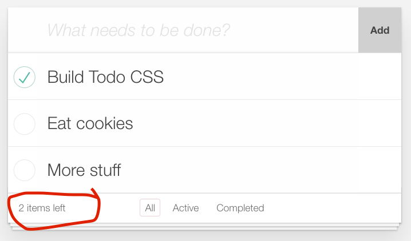Click the More stuff todo text
The height and width of the screenshot is (241, 411).
(x=84, y=170)
